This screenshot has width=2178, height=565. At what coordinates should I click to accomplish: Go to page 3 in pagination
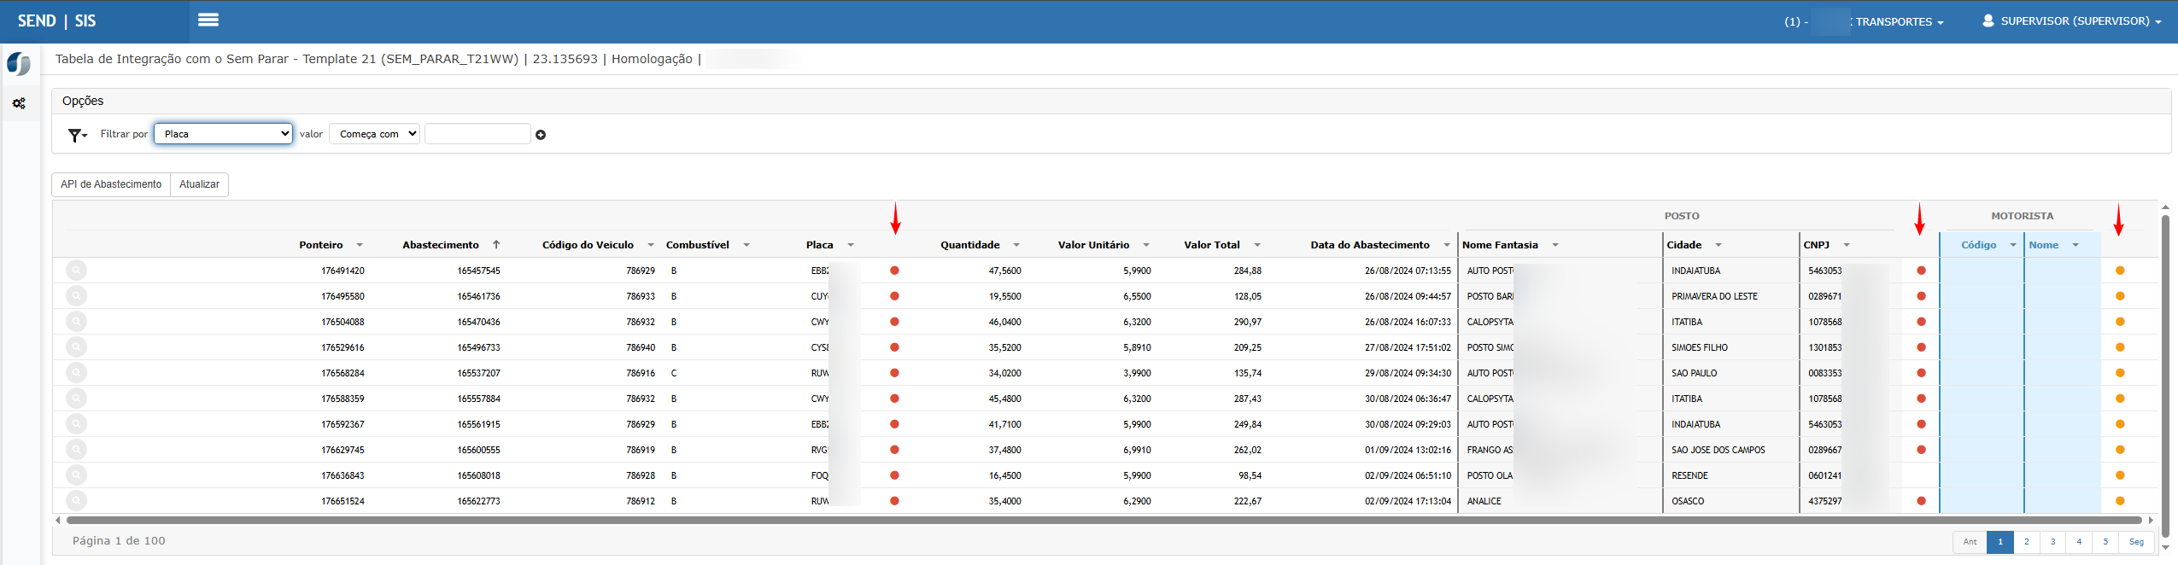click(x=2052, y=542)
